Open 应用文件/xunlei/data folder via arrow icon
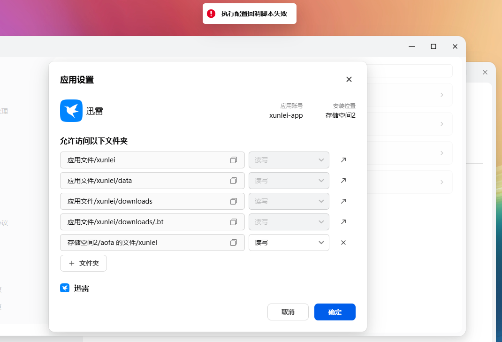Image resolution: width=502 pixels, height=342 pixels. pos(343,181)
